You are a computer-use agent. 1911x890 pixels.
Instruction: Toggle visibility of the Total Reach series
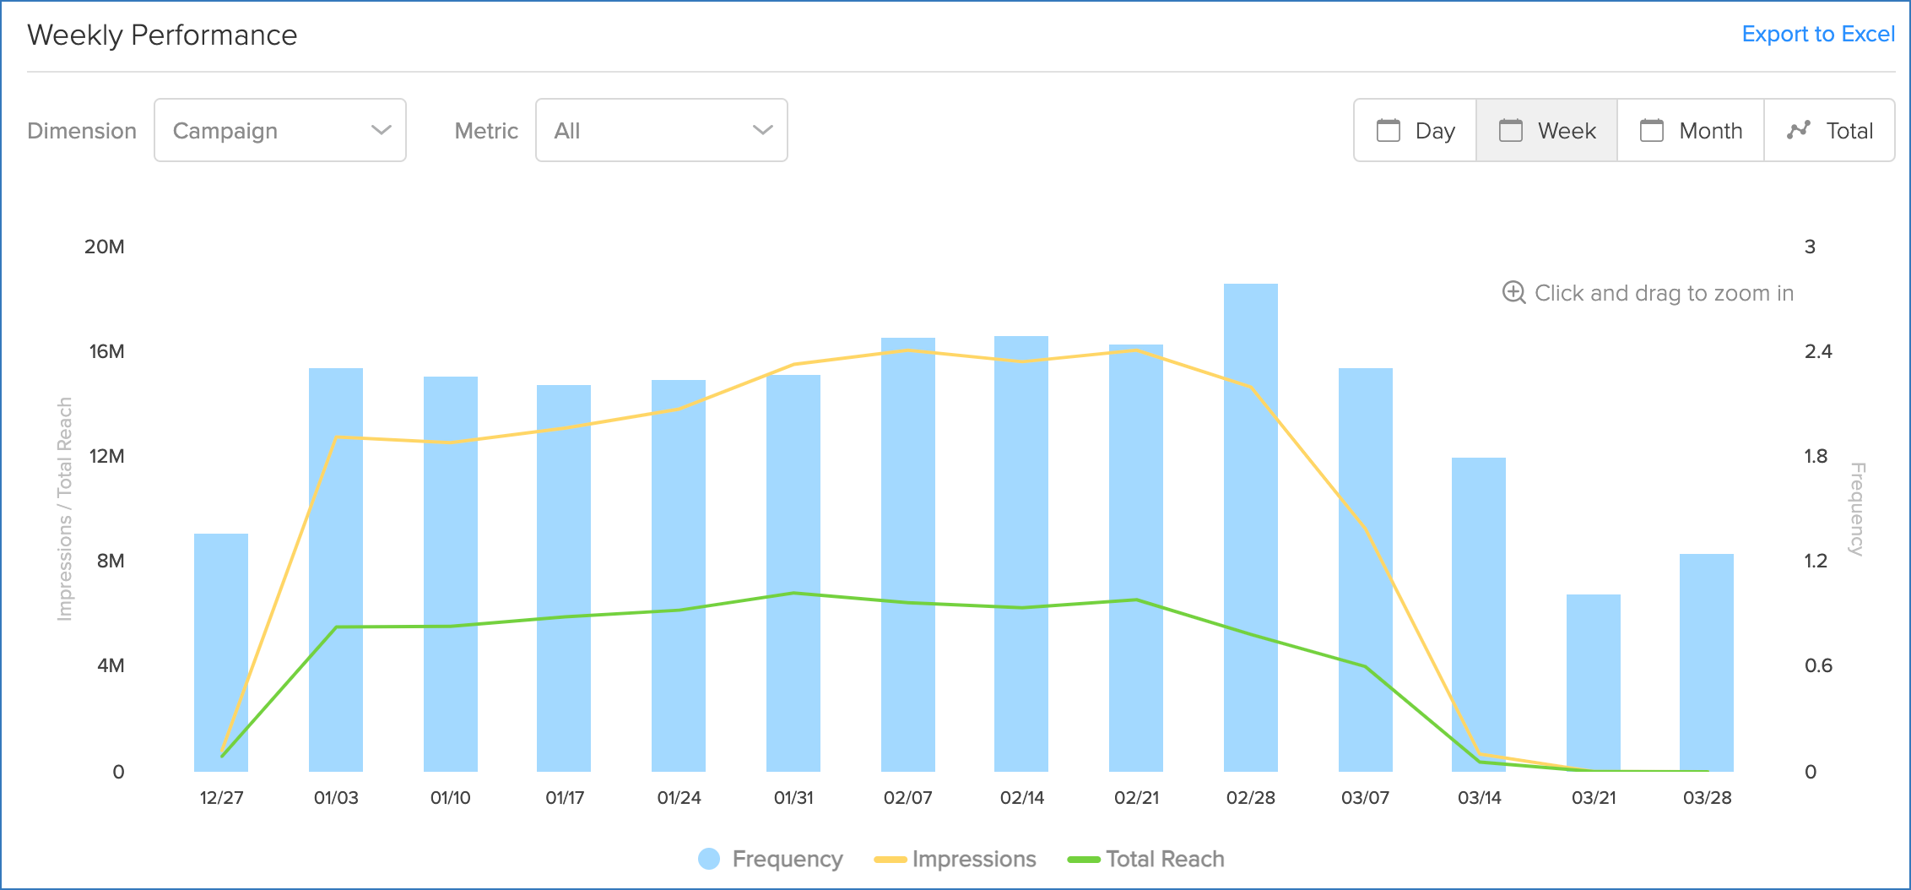[1167, 859]
